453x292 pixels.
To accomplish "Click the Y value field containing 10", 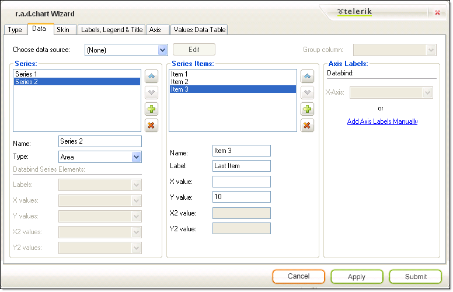I will 242,197.
